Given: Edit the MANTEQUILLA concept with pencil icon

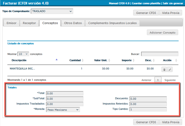Looking at the screenshot, I should coord(170,69).
